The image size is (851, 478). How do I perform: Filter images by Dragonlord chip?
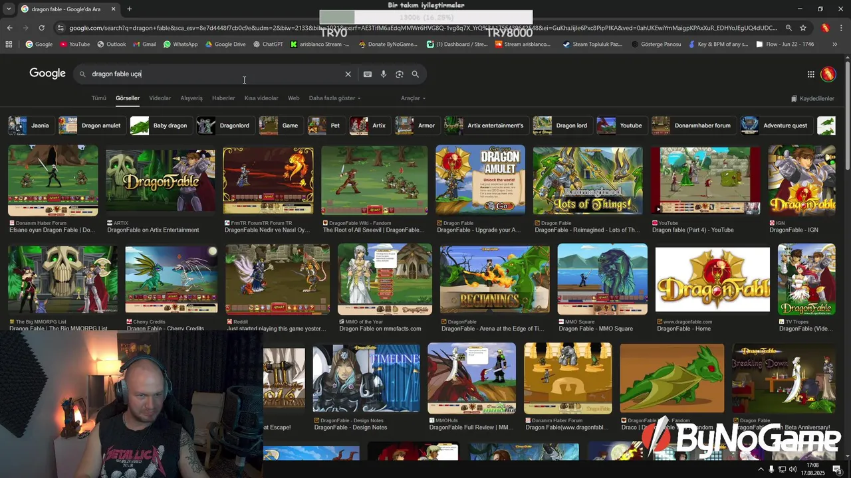tap(225, 125)
